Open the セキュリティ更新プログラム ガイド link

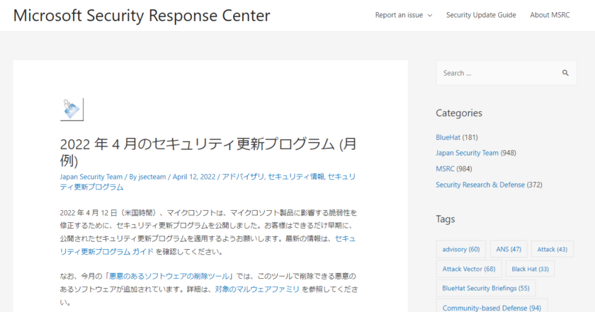point(208,245)
